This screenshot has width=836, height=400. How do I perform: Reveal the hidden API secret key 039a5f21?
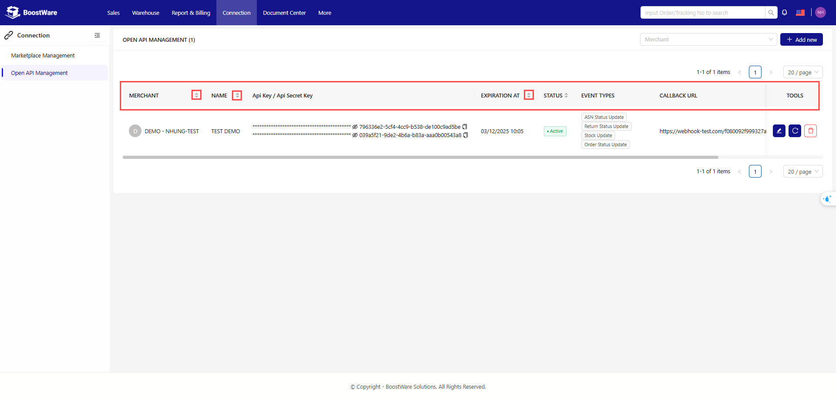click(x=355, y=135)
